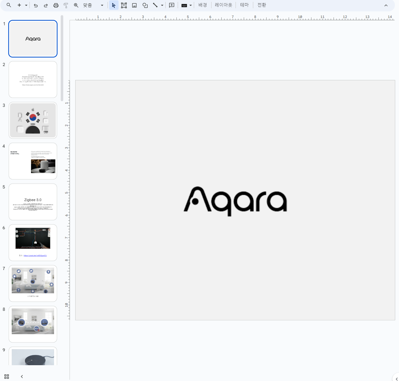Insert a text box
Screen dimensions: 399x381
tap(124, 5)
